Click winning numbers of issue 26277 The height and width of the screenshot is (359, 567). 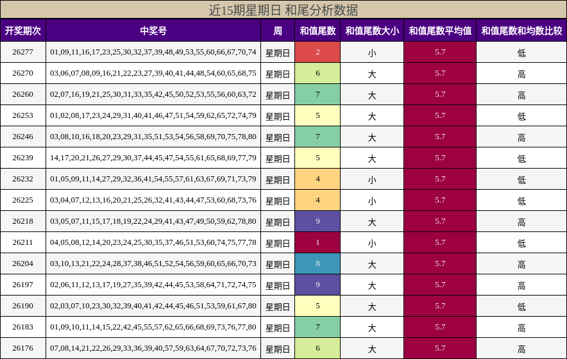point(153,52)
